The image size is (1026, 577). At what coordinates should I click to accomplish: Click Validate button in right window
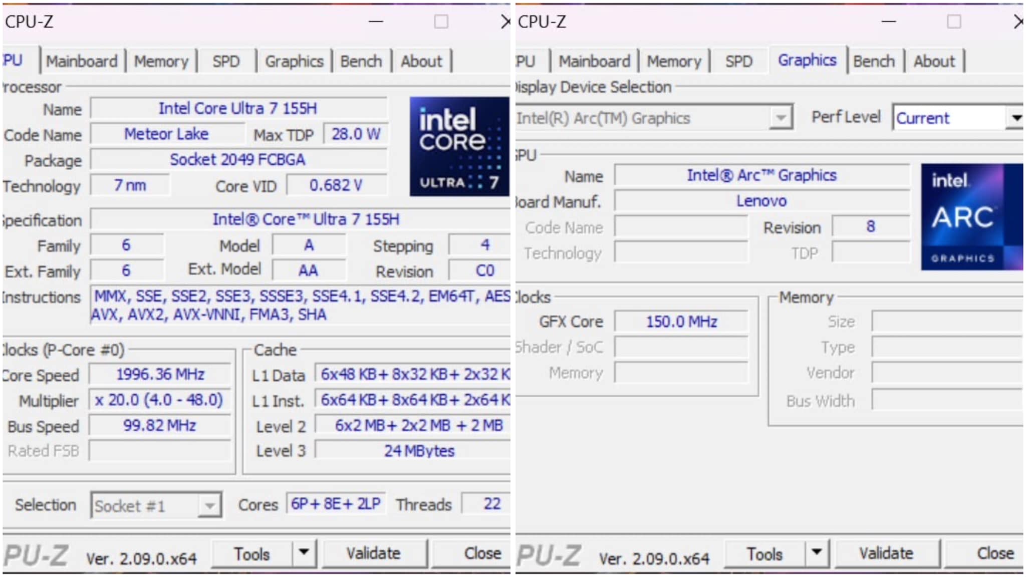tap(887, 553)
